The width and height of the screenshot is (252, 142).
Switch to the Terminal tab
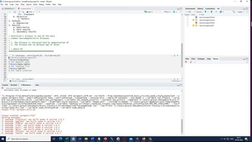click(x=14, y=85)
